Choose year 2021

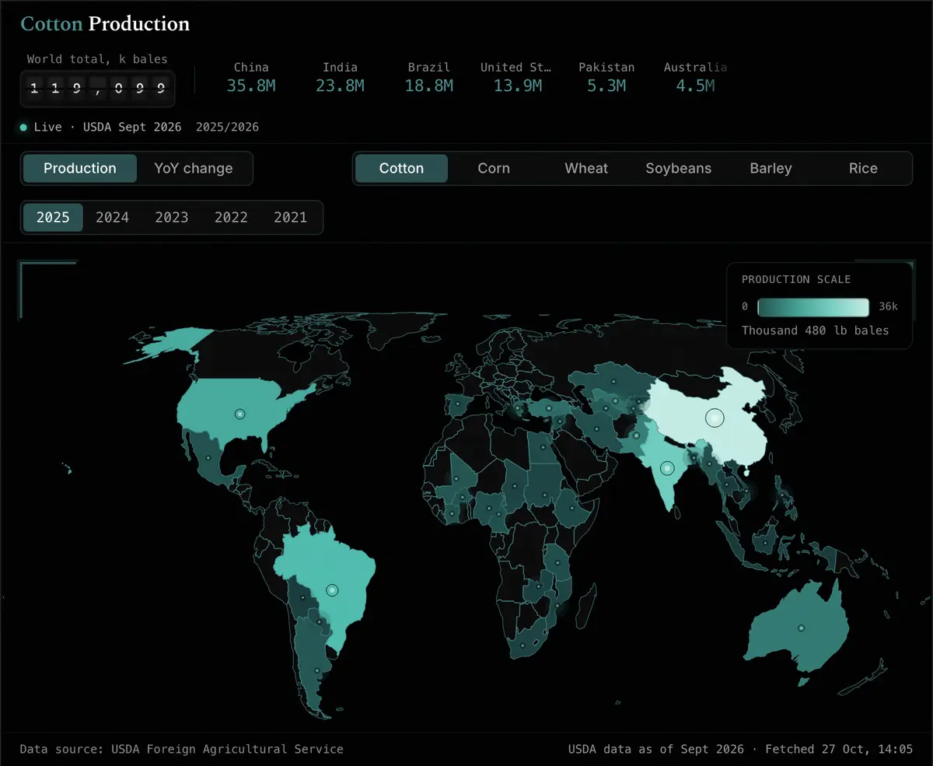click(x=290, y=217)
